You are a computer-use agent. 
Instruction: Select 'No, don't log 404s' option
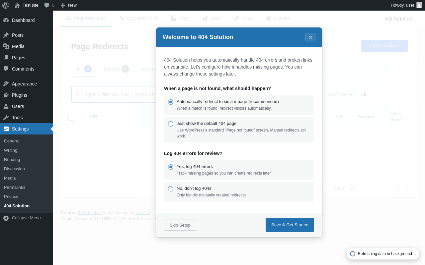coord(171,189)
